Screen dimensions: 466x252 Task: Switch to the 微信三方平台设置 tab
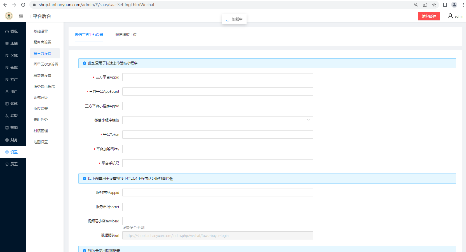click(89, 35)
